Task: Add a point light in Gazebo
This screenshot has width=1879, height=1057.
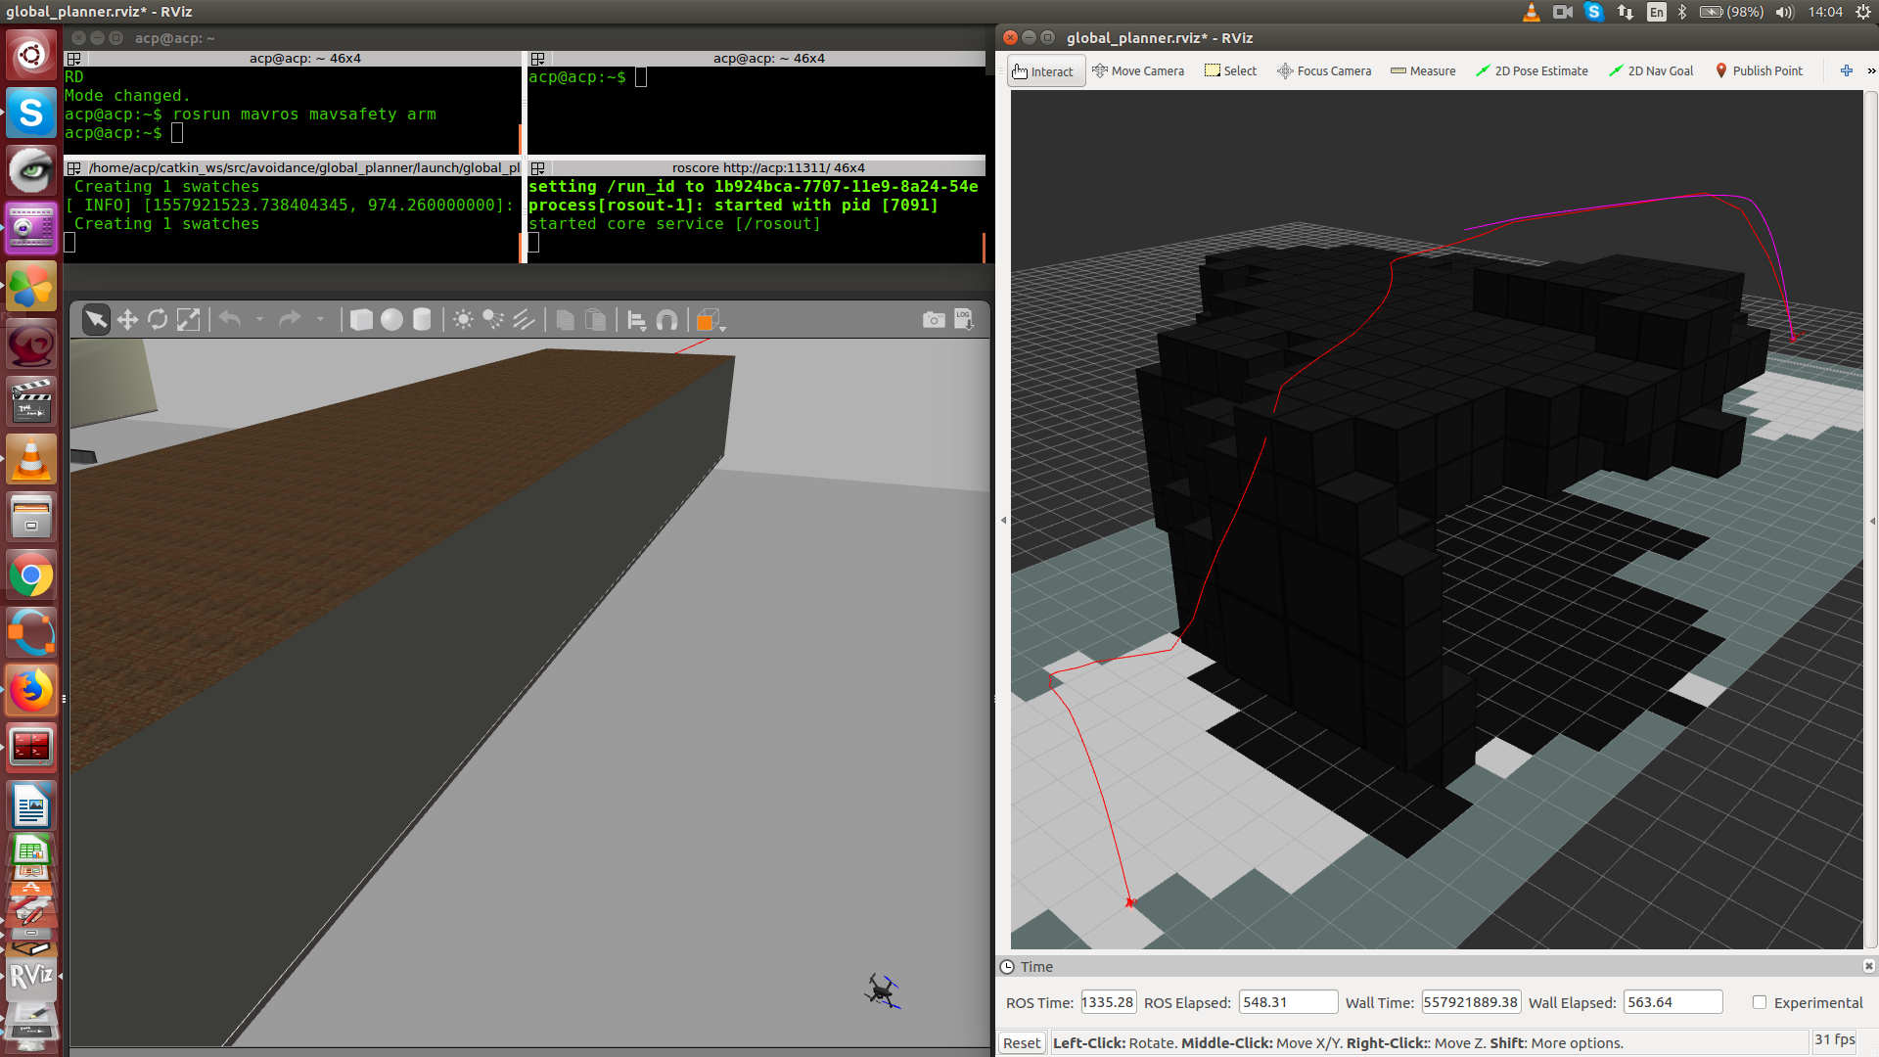Action: pos(463,319)
